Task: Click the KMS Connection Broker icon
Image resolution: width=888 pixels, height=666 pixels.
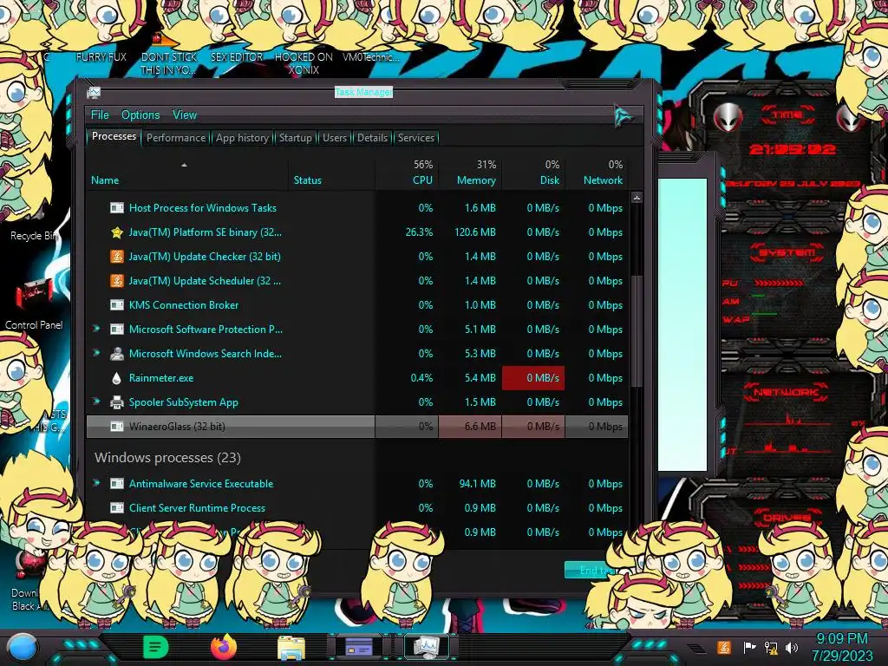Action: tap(117, 305)
